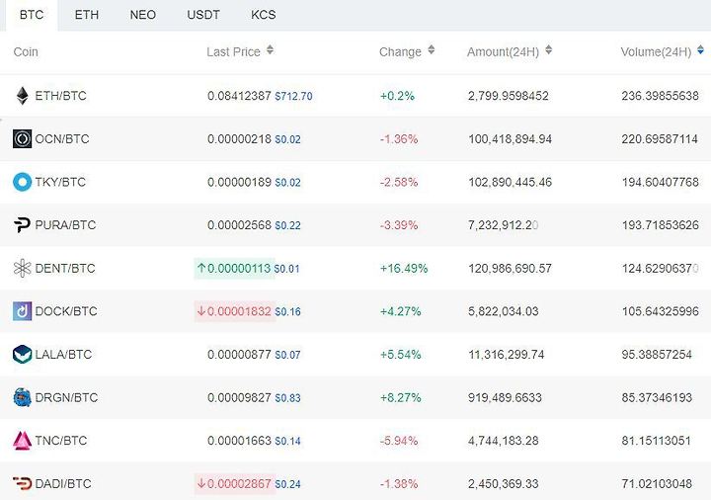Click the +0.2% change value
Screen dimensions: 711x500
(397, 96)
